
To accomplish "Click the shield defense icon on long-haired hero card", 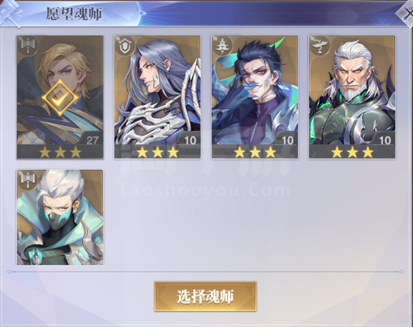I will click(x=125, y=47).
